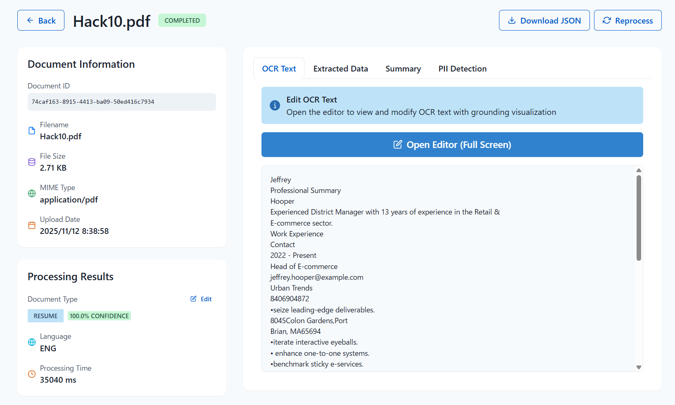Click the OCR text scrollbar thumb

pos(639,218)
